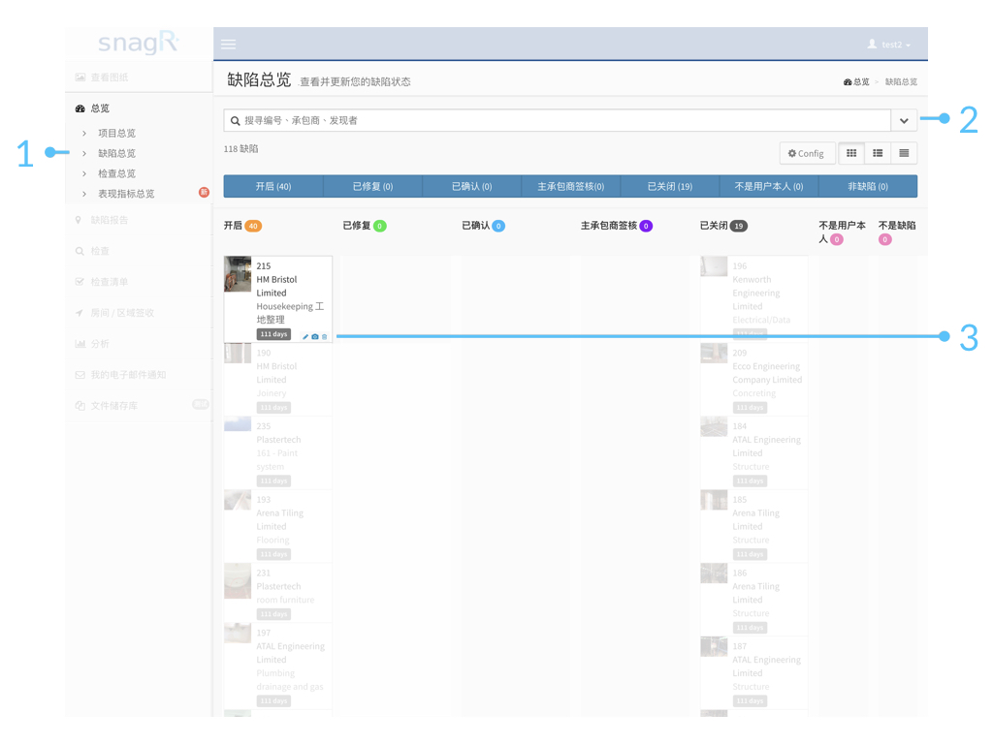This screenshot has height=744, width=993.
Task: Click the search defects input field
Action: coord(558,120)
